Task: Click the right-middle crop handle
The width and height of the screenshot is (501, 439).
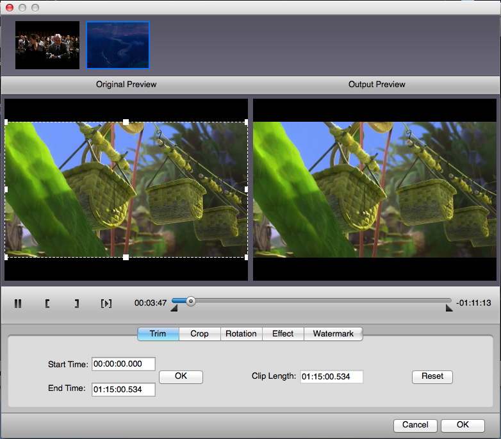Action: pos(247,190)
